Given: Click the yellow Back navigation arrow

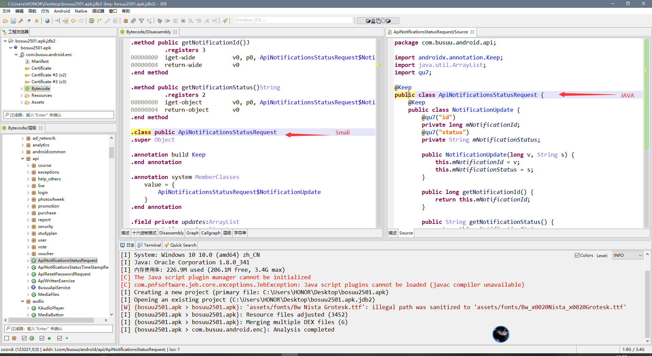Looking at the screenshot, I should click(73, 21).
